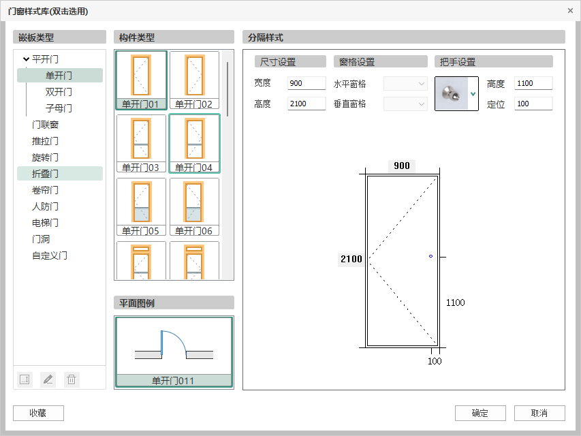
Task: Click the trash delete icon below the tree
Action: point(72,379)
